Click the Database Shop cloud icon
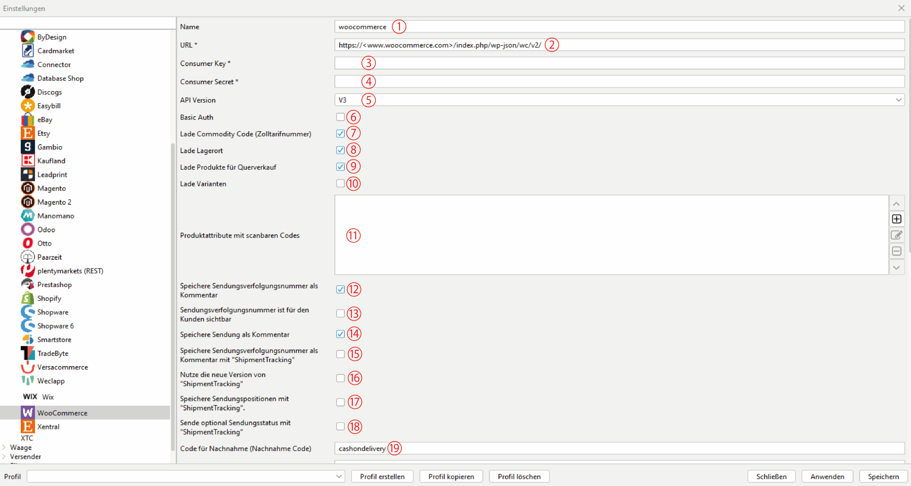The width and height of the screenshot is (911, 486). (x=28, y=78)
